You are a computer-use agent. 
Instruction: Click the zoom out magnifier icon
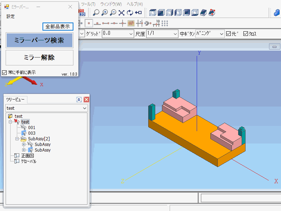pos(113,13)
